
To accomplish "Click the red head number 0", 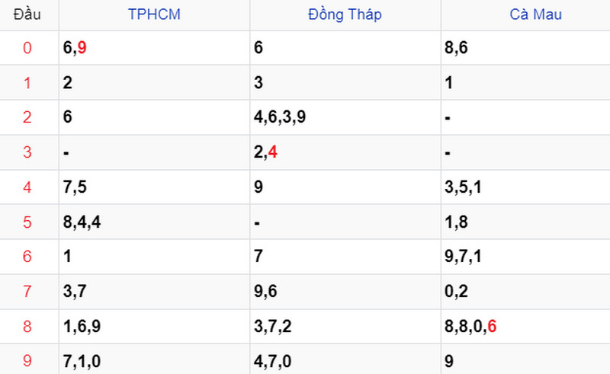I will (27, 48).
